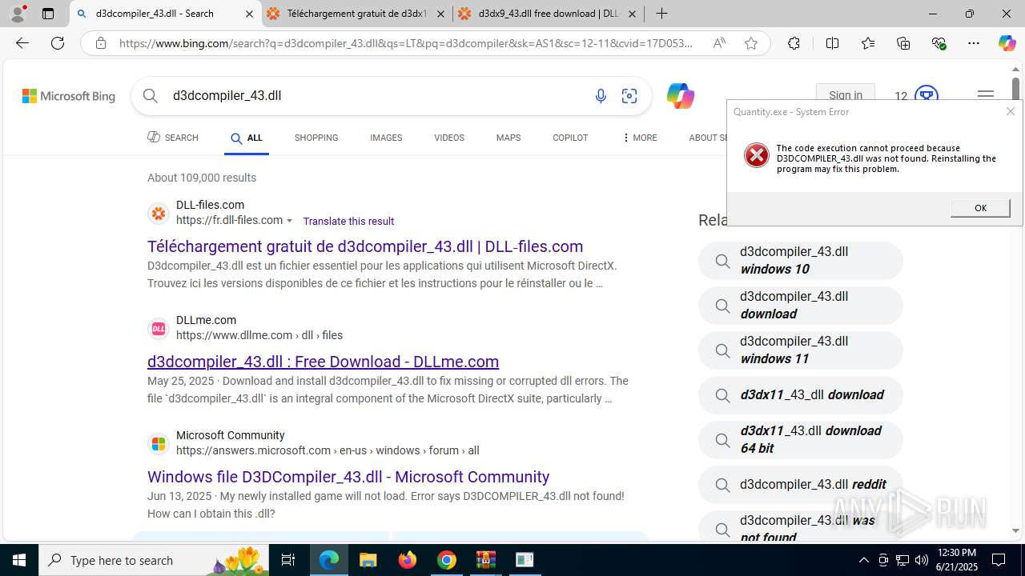Toggle Split screen icon in toolbar

pos(832,43)
